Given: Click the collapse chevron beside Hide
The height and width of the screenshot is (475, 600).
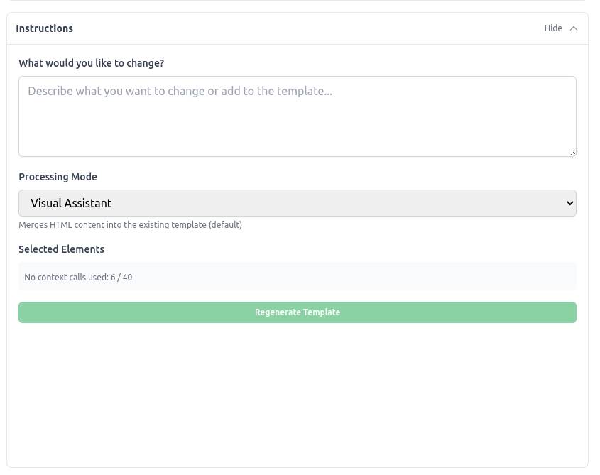Looking at the screenshot, I should [x=574, y=28].
